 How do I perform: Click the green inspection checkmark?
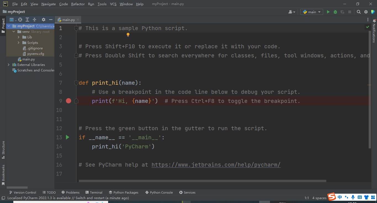[x=367, y=27]
